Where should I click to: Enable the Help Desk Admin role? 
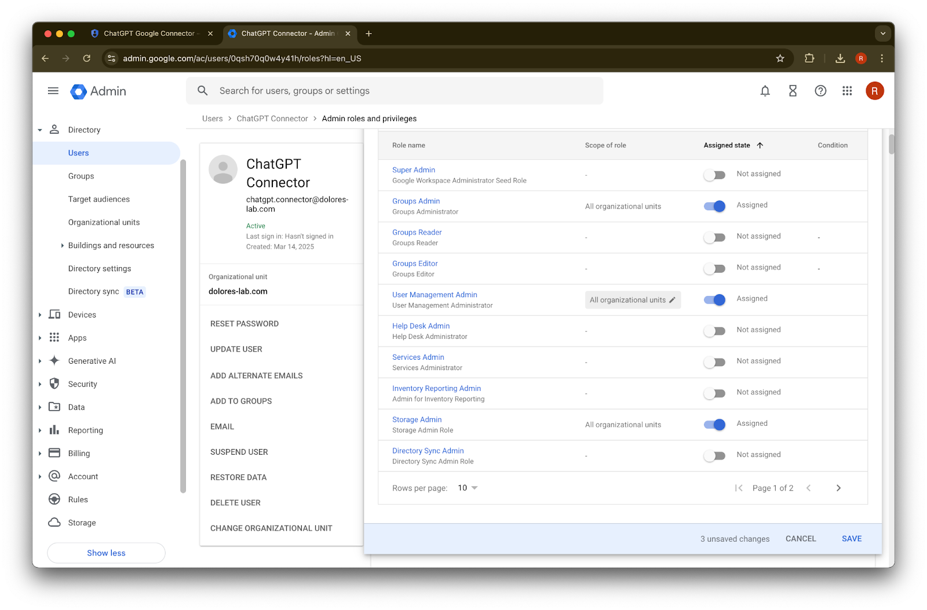coord(714,331)
